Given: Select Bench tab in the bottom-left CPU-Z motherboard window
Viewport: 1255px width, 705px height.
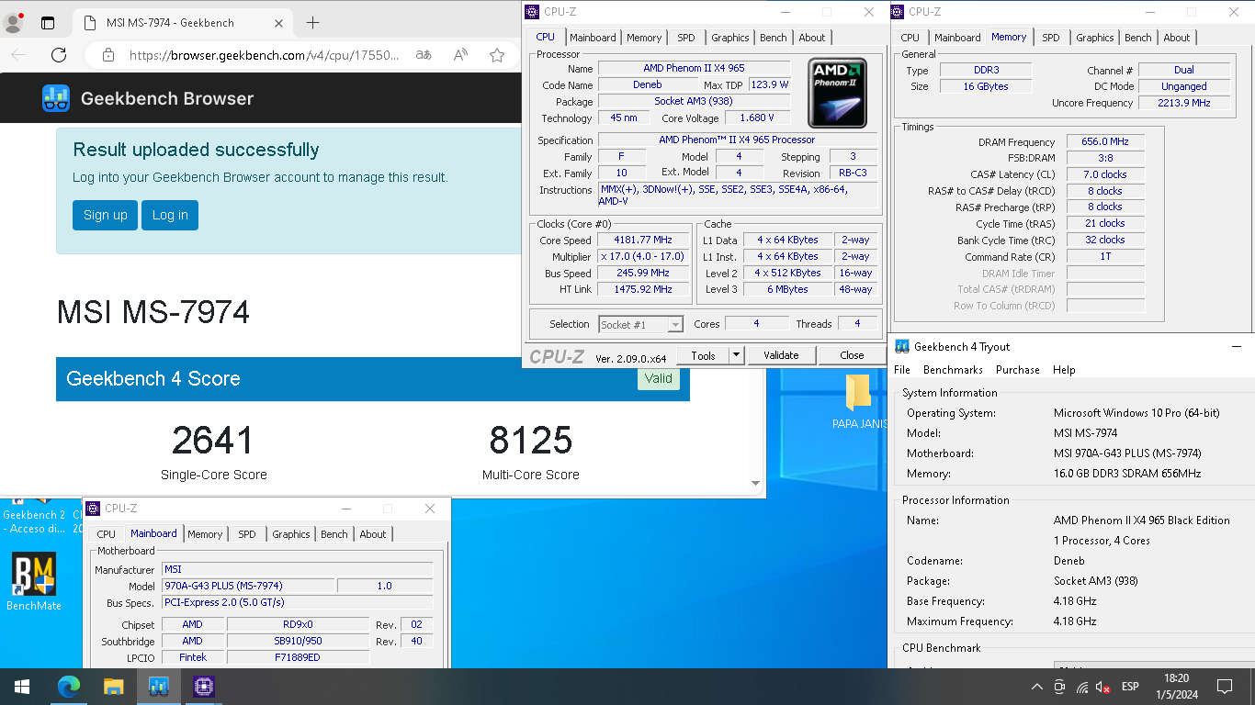Looking at the screenshot, I should 334,534.
